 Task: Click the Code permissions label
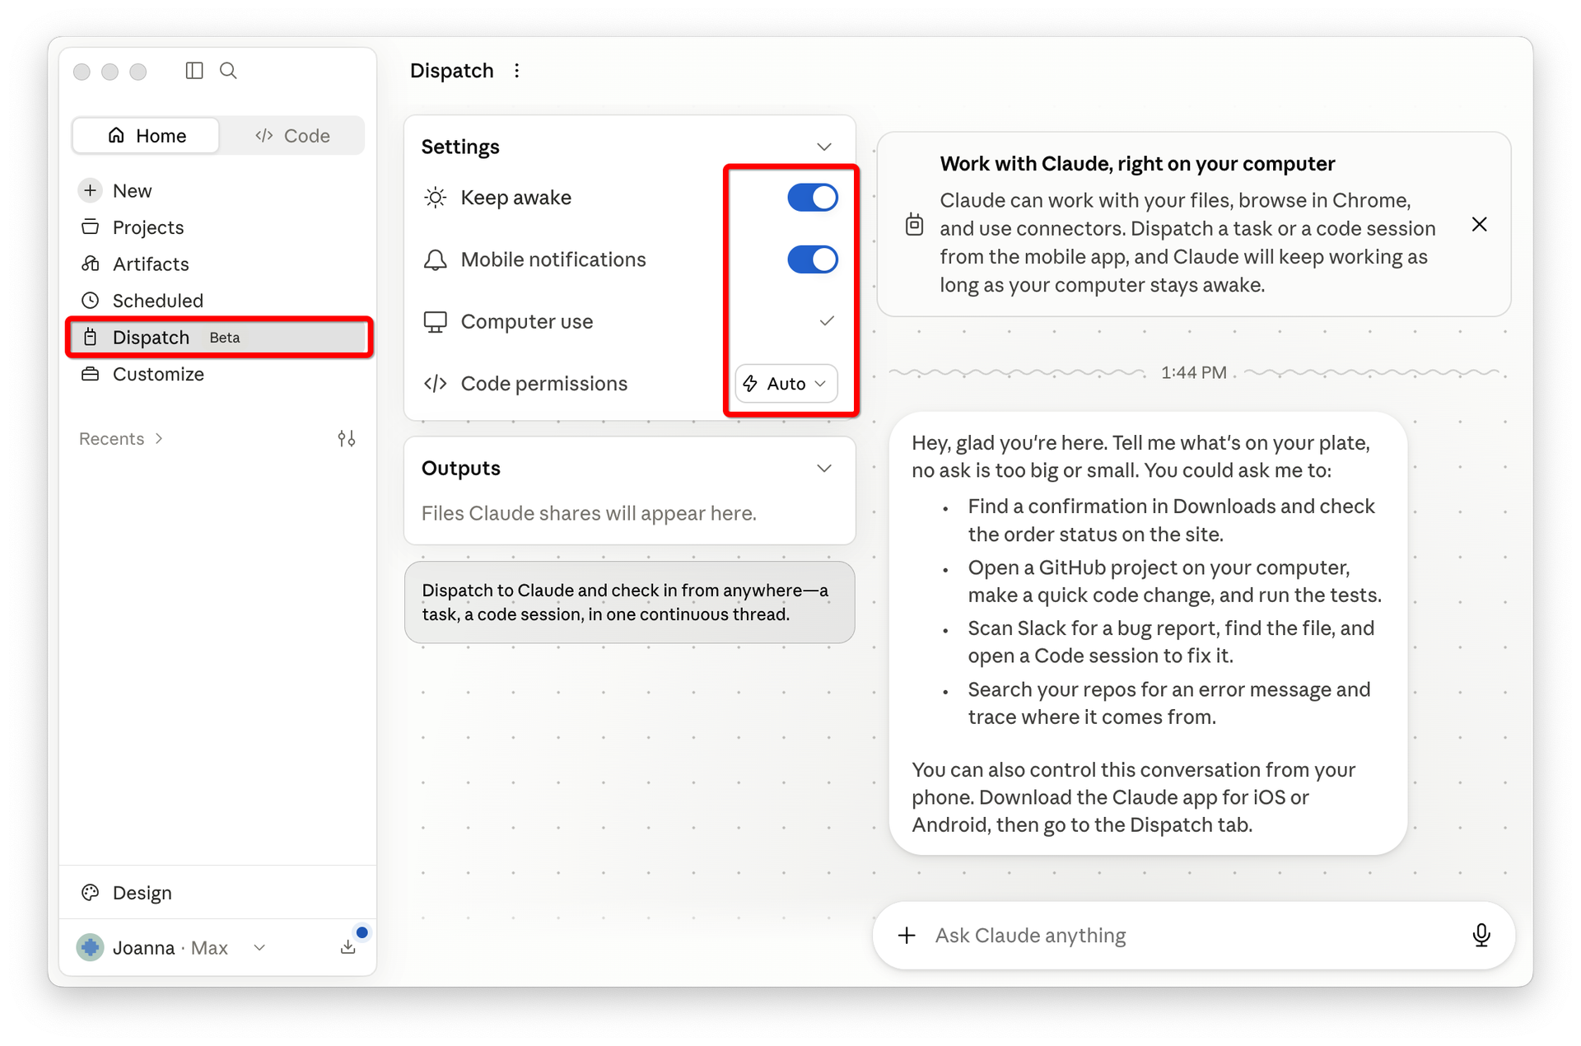(x=544, y=384)
